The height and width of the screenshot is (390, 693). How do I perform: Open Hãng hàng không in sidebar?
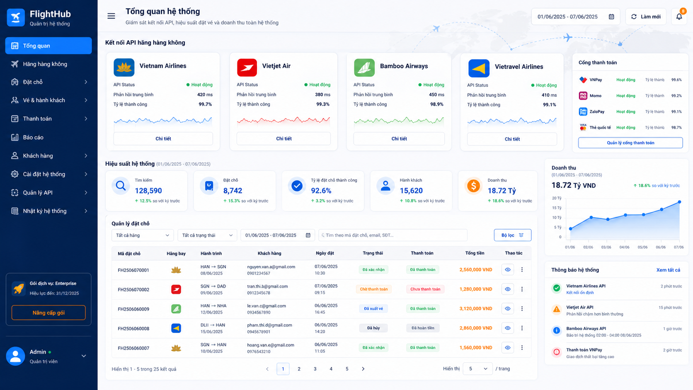tap(48, 64)
